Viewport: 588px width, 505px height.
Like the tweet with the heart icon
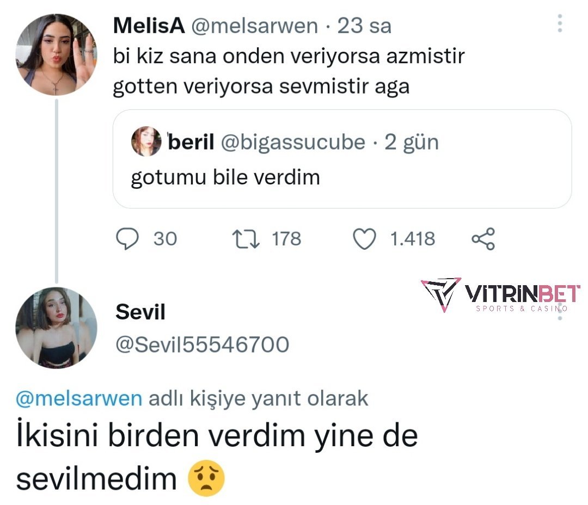click(365, 239)
